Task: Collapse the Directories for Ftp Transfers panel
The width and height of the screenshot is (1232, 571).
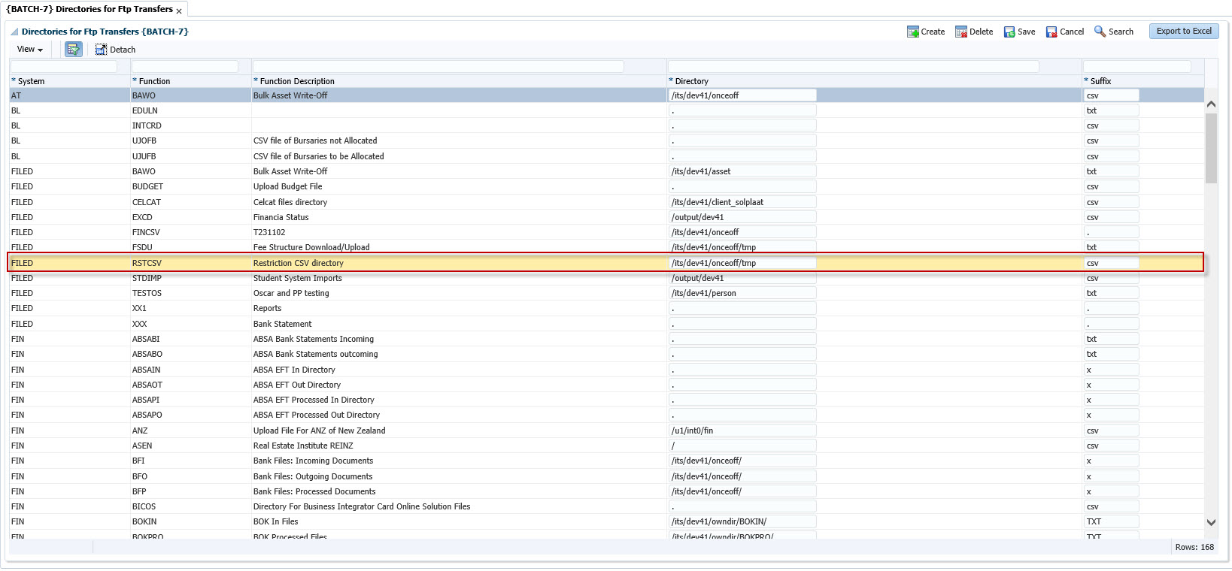Action: tap(14, 32)
